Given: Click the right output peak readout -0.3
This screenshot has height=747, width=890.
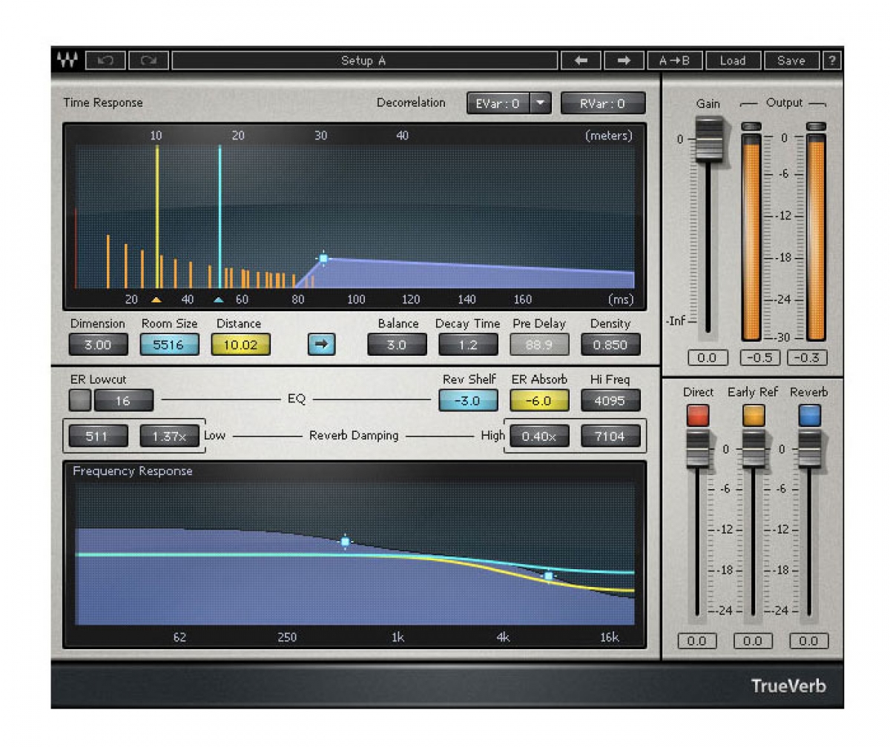Looking at the screenshot, I should coord(807,358).
